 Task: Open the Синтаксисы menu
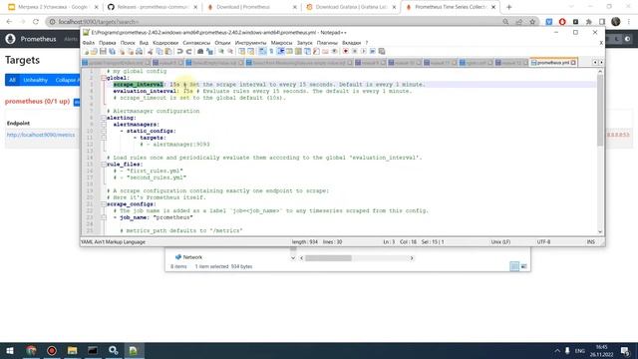coord(196,43)
